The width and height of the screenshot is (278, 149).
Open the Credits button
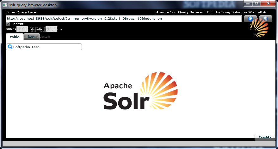point(265,137)
